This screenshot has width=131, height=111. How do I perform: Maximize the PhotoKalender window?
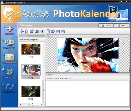coord(121,2)
